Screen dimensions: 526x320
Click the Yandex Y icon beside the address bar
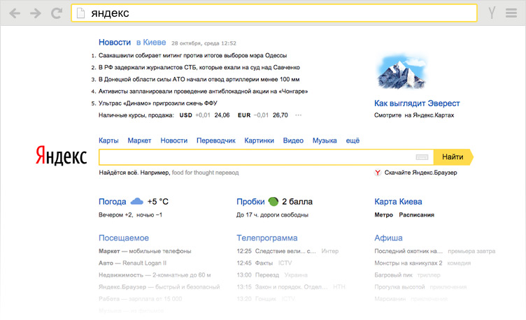[492, 13]
